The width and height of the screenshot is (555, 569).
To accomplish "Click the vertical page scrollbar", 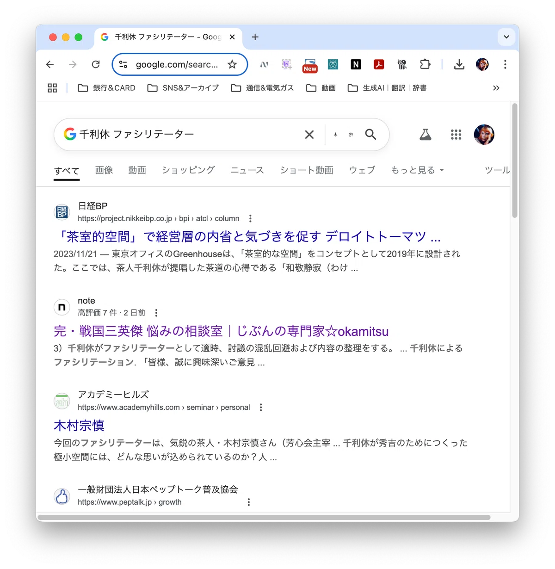I will 515,161.
